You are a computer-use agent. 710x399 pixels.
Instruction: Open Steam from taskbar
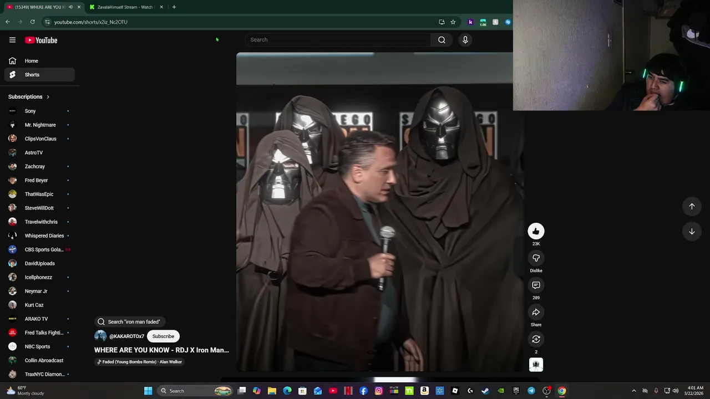(x=485, y=391)
